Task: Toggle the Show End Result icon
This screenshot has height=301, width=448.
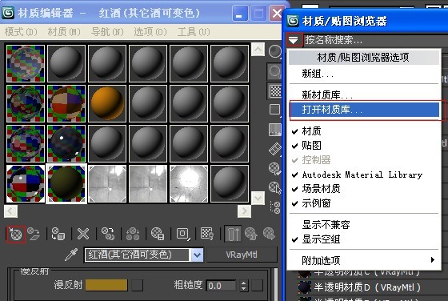Action: point(233,234)
